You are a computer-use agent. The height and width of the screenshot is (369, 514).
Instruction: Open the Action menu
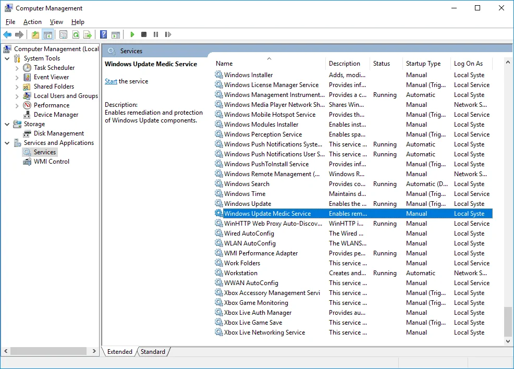click(32, 22)
